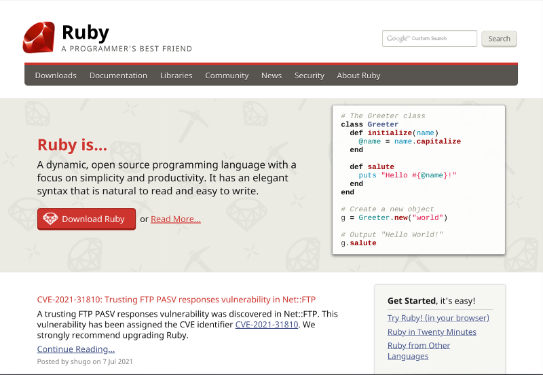Click the Search button
Viewport: 543px width, 375px height.
pos(499,39)
